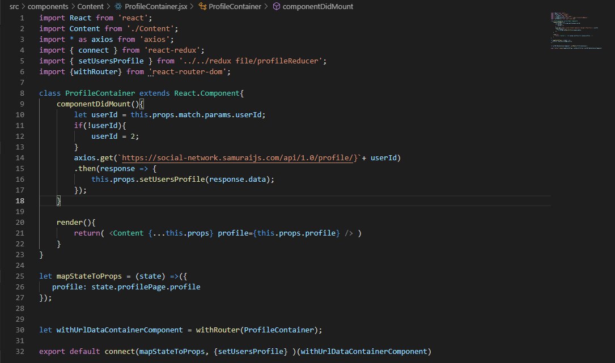Click 'state.profilePage.profile' on line 26
The width and height of the screenshot is (615, 363).
[146, 287]
